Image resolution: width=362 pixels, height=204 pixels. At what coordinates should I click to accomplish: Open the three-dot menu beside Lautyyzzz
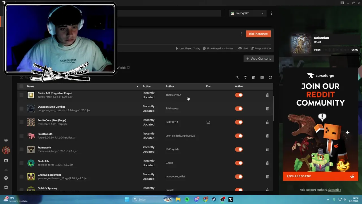[271, 13]
